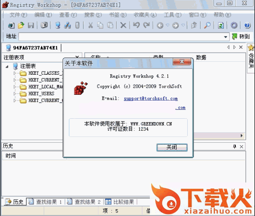Click the local computer registry icon
The width and height of the screenshot is (255, 216).
coord(58,25)
